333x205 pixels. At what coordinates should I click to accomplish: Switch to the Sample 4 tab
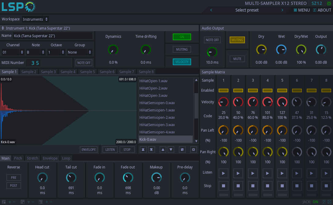point(68,72)
